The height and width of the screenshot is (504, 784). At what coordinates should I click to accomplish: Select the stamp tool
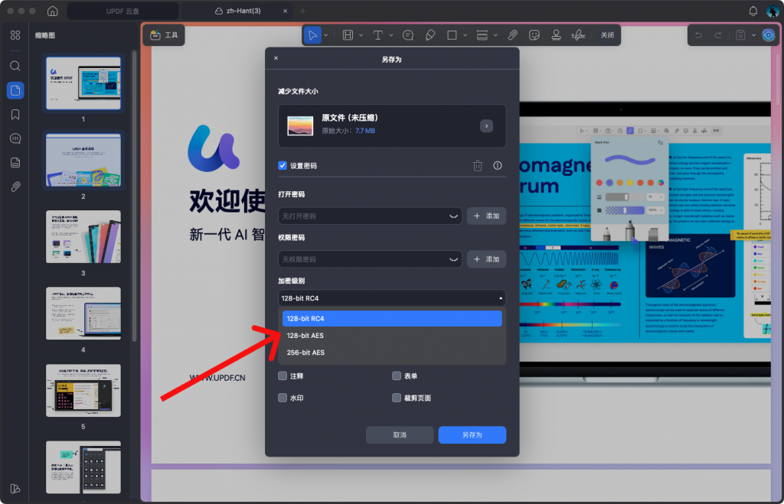(x=556, y=35)
